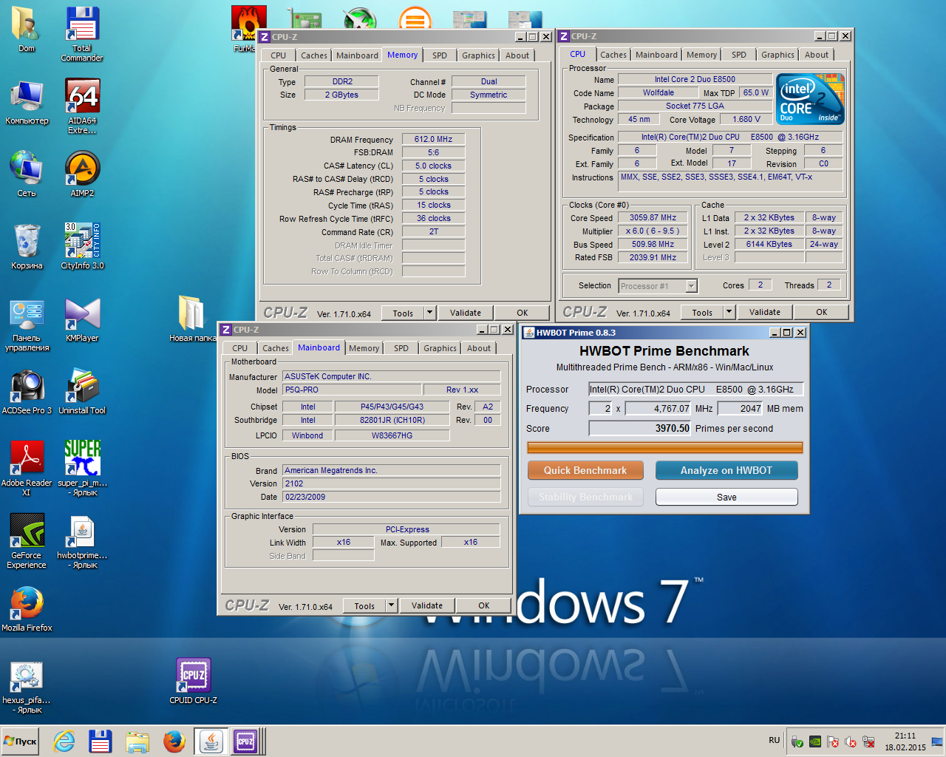
Task: Open the Компьютер desktop icon
Action: click(x=27, y=101)
